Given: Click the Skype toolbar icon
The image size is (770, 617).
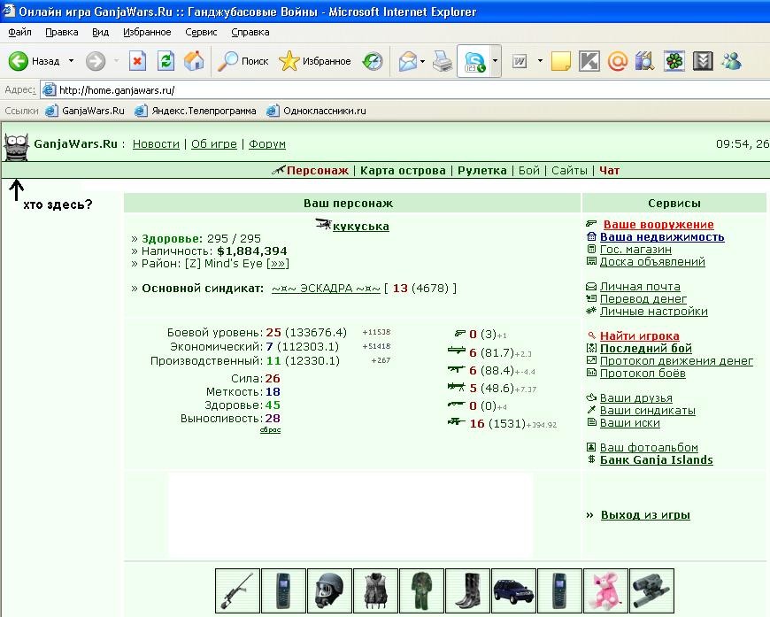Looking at the screenshot, I should [474, 61].
